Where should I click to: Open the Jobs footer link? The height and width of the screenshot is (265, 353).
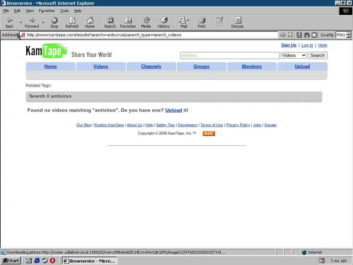257,125
